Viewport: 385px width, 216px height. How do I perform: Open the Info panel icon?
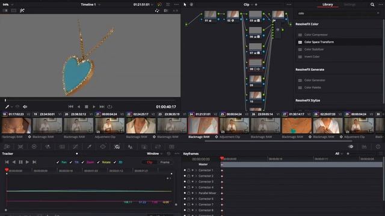[378, 146]
